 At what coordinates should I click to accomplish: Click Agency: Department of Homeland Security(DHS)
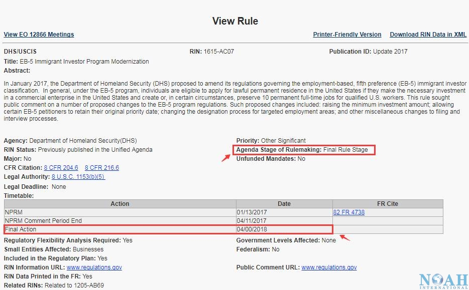tap(70, 141)
